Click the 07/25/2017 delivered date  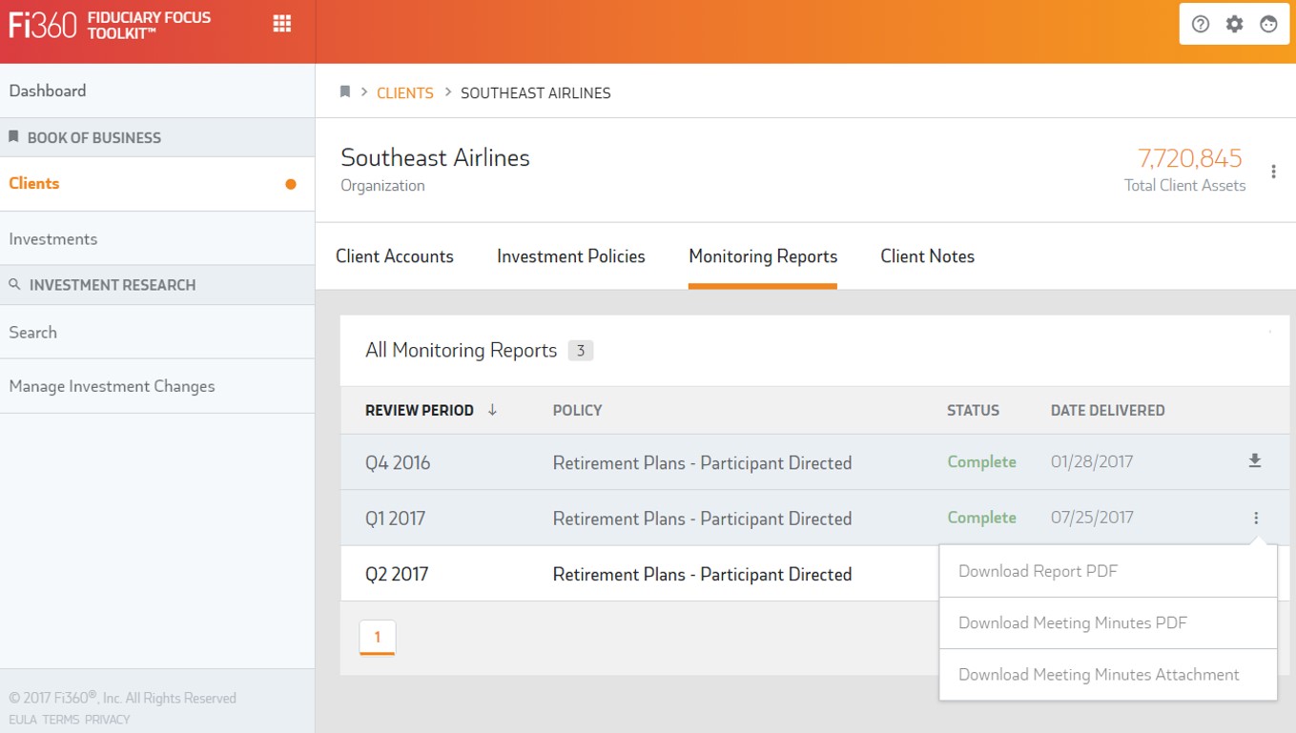(x=1092, y=518)
